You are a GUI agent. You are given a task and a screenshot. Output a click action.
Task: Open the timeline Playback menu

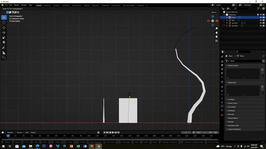pos(11,132)
